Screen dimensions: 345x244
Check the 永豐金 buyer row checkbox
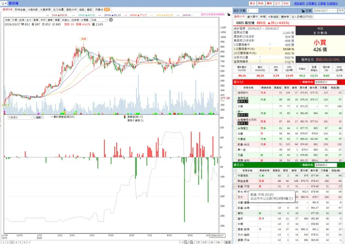235,139
